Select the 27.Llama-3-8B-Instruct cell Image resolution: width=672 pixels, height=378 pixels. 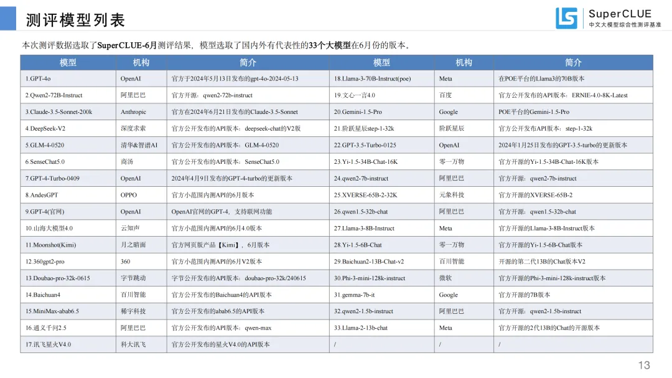point(382,229)
